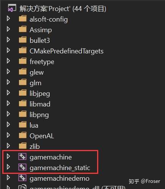Click the bullet3 folder icon

click(23, 40)
